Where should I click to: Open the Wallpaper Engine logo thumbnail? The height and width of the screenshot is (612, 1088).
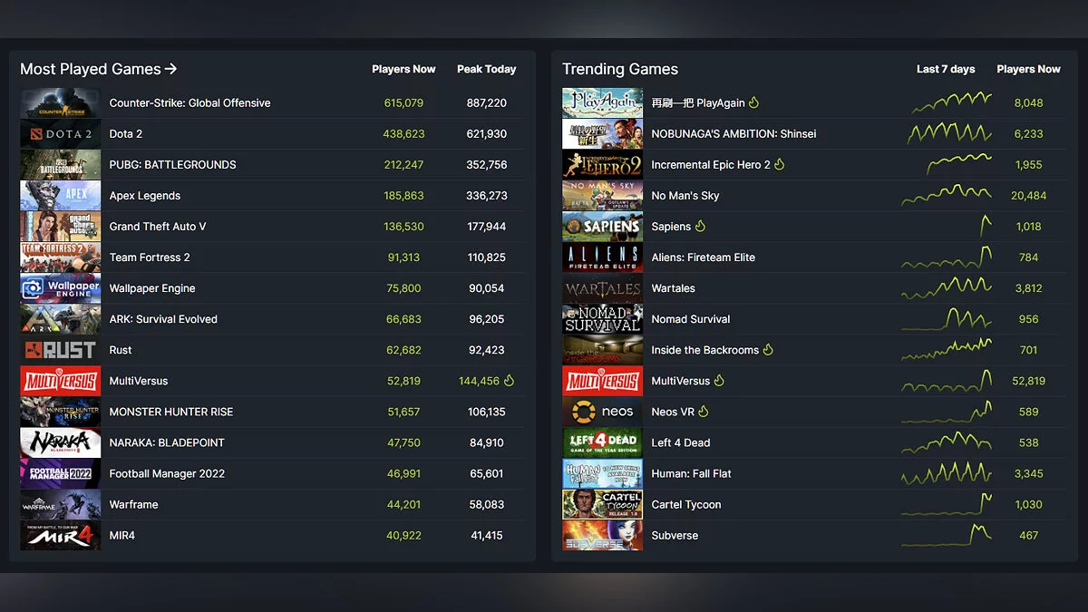(61, 288)
